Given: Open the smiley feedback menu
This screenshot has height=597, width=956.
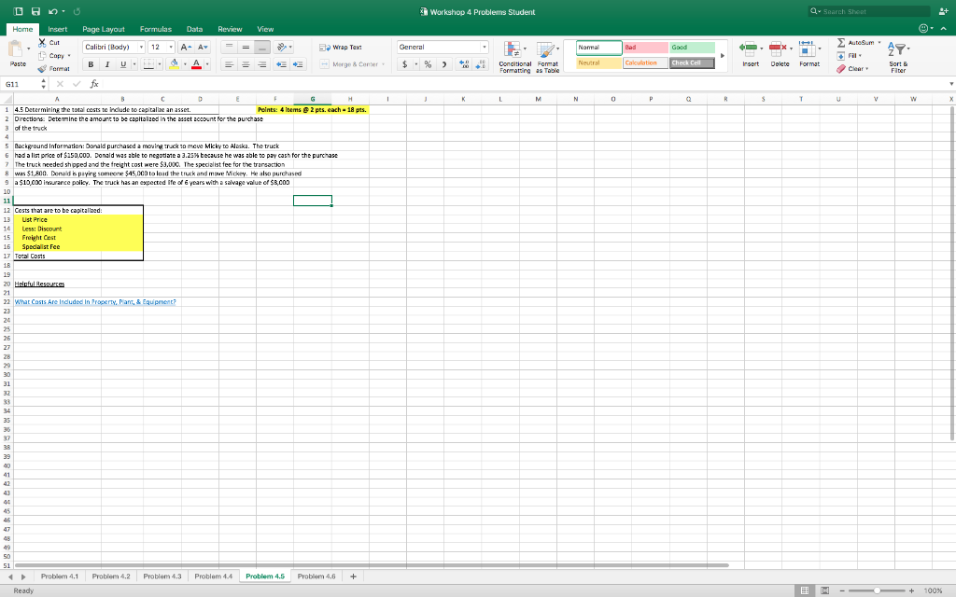Looking at the screenshot, I should point(923,29).
